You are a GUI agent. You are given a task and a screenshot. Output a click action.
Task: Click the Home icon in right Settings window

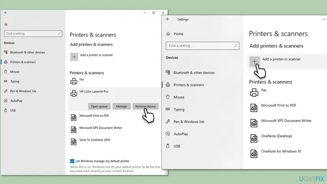(x=168, y=34)
